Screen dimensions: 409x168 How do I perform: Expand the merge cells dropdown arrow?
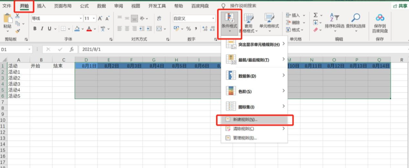pyautogui.click(x=165, y=28)
